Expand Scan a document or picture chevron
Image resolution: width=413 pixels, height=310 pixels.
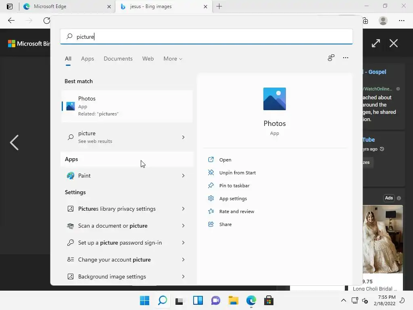[184, 226]
